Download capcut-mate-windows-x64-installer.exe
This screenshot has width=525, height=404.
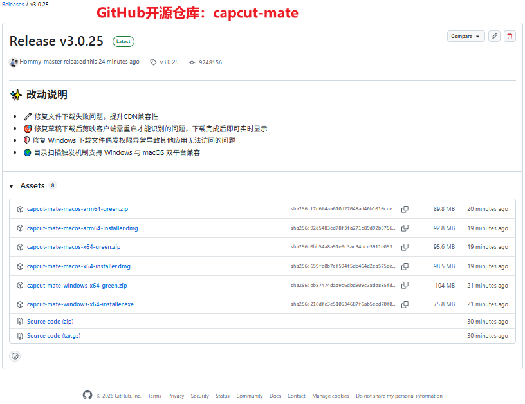point(80,304)
